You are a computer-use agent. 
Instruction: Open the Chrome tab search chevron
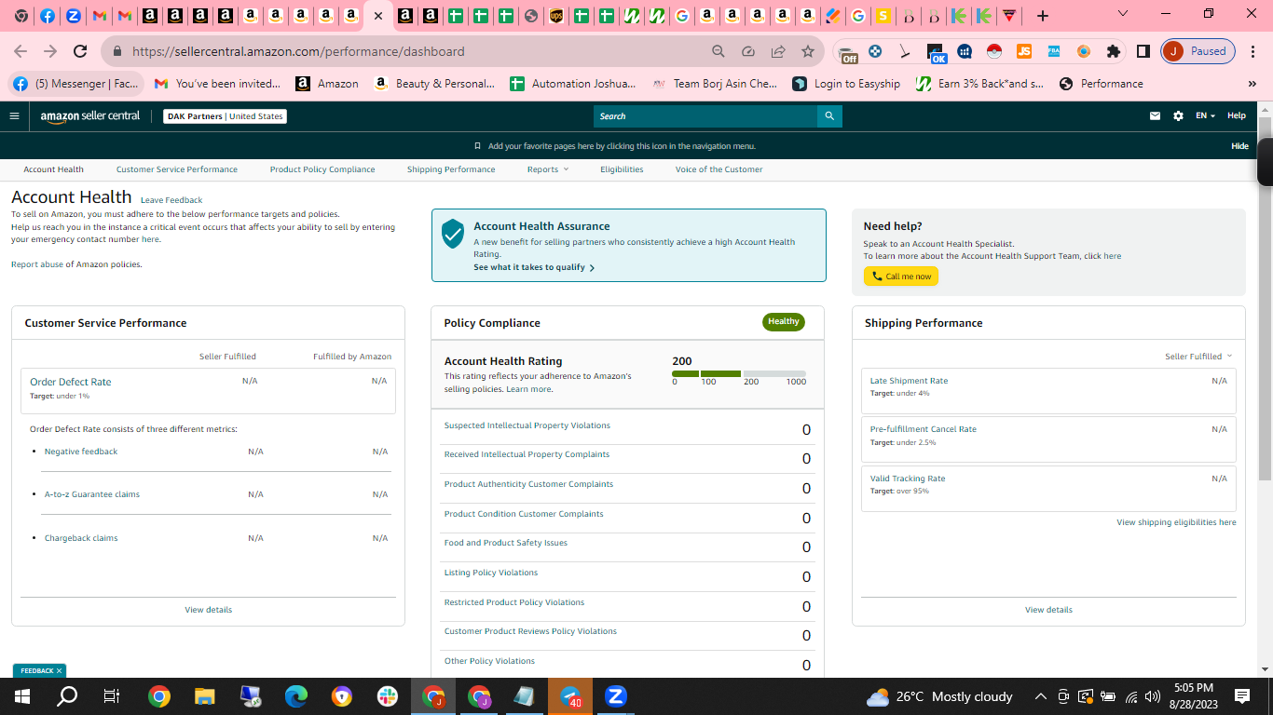[x=1123, y=14]
